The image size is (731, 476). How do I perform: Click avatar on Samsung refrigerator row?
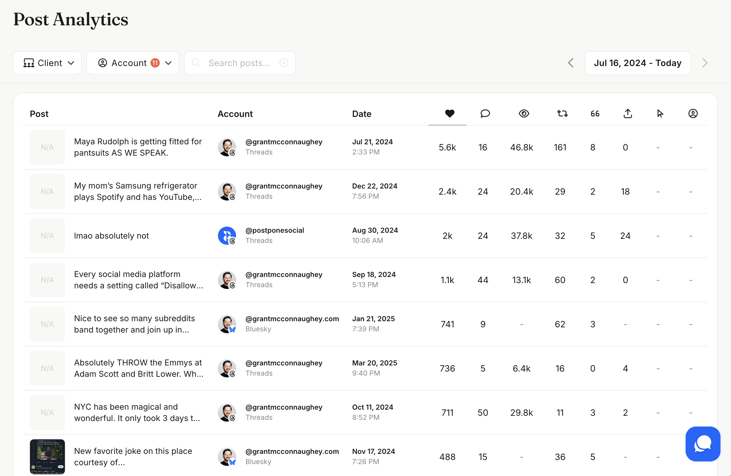[x=227, y=191]
